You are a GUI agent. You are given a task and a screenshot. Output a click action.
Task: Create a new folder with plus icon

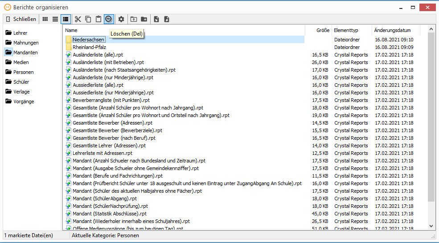144,19
